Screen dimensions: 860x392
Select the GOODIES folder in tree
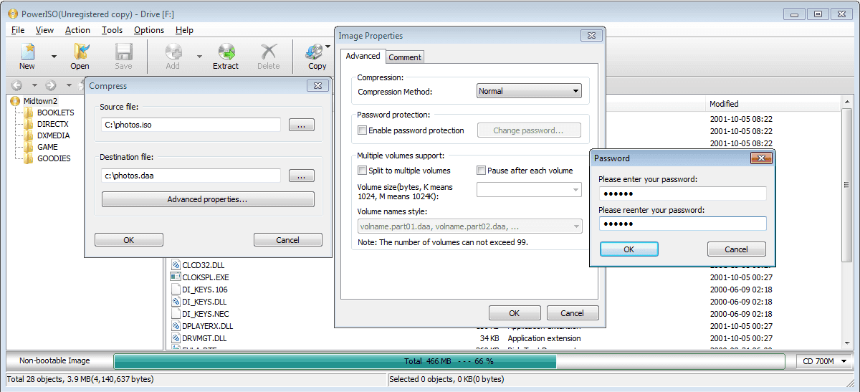(x=54, y=158)
